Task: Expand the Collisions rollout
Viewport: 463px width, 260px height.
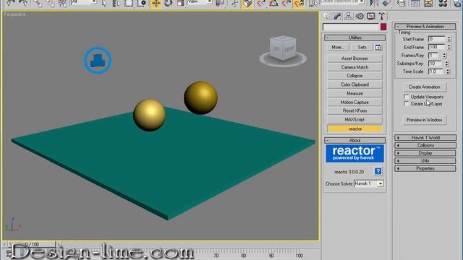Action: [x=425, y=145]
